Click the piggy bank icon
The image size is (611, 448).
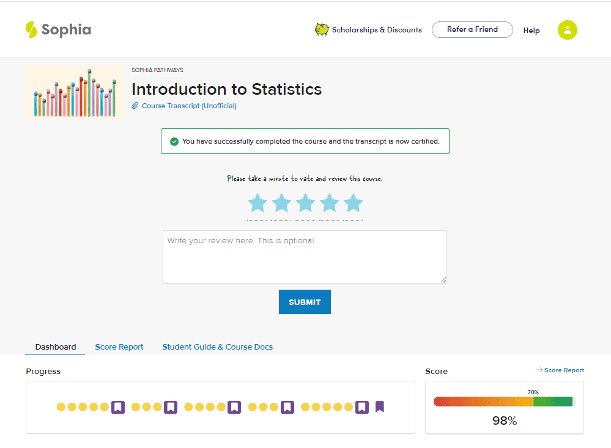pyautogui.click(x=322, y=29)
